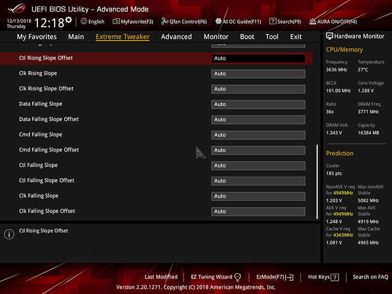Click the ROG logo icon
The image size is (392, 294).
17,9
